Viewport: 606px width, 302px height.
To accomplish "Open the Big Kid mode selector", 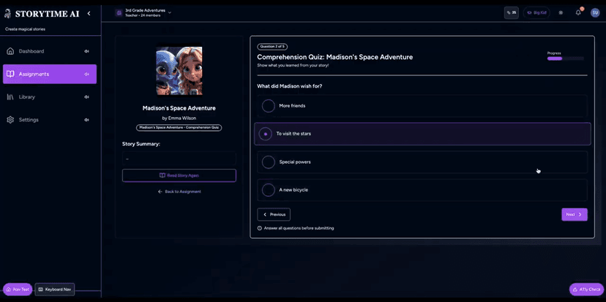I will point(536,12).
